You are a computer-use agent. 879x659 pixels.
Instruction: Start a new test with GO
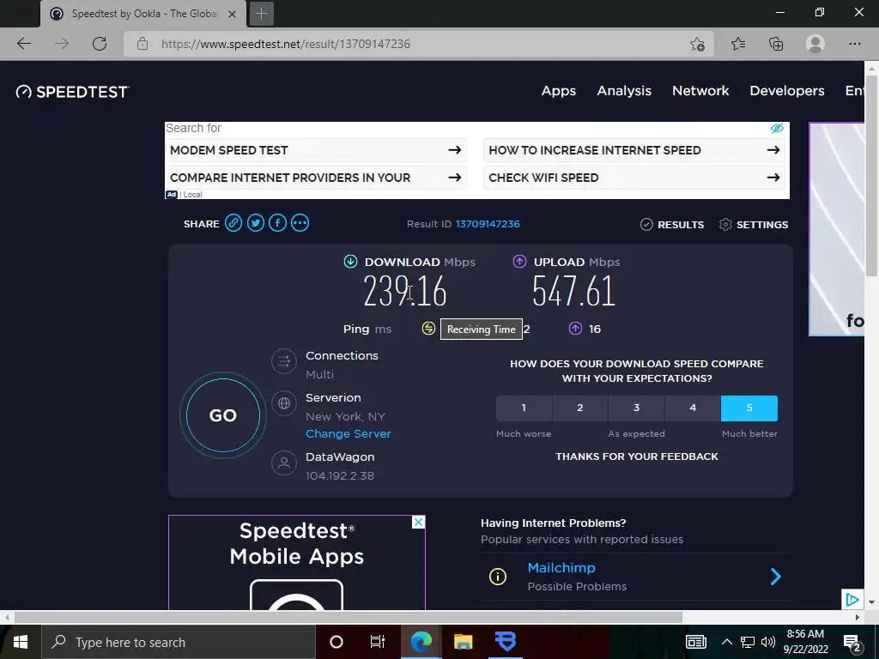pos(223,415)
